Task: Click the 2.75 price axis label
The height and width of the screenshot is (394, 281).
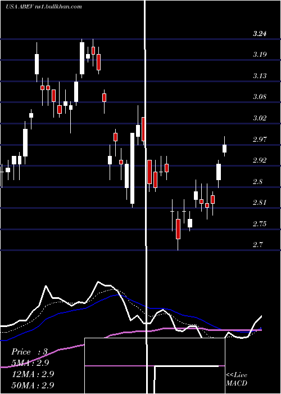Action: (x=260, y=223)
